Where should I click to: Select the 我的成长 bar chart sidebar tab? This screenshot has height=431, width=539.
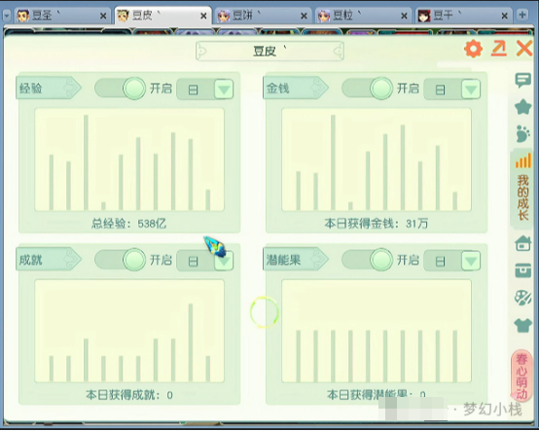coord(522,189)
